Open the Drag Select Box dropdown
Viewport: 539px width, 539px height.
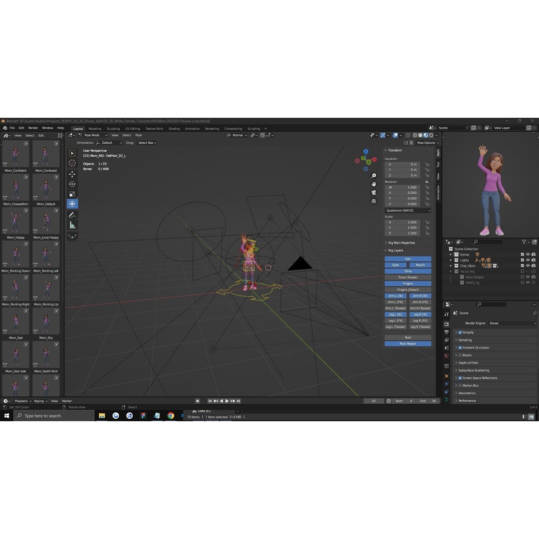click(x=147, y=143)
